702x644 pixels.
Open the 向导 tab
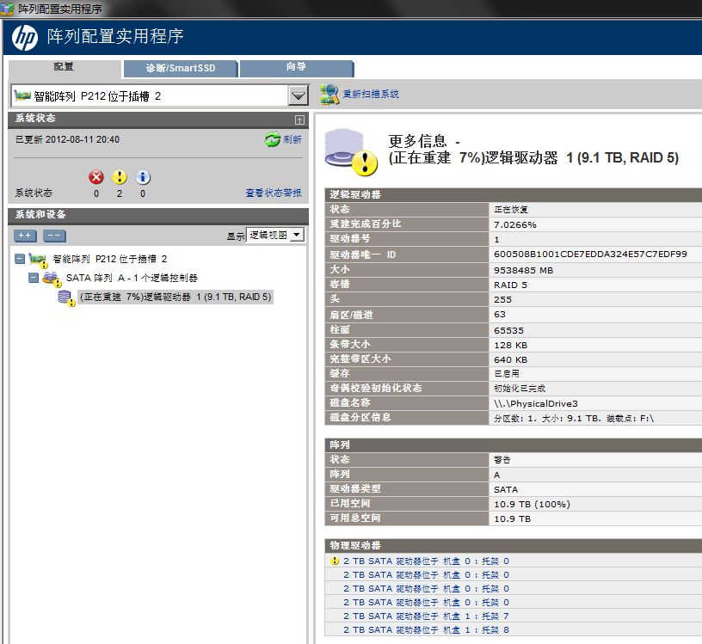click(x=297, y=69)
